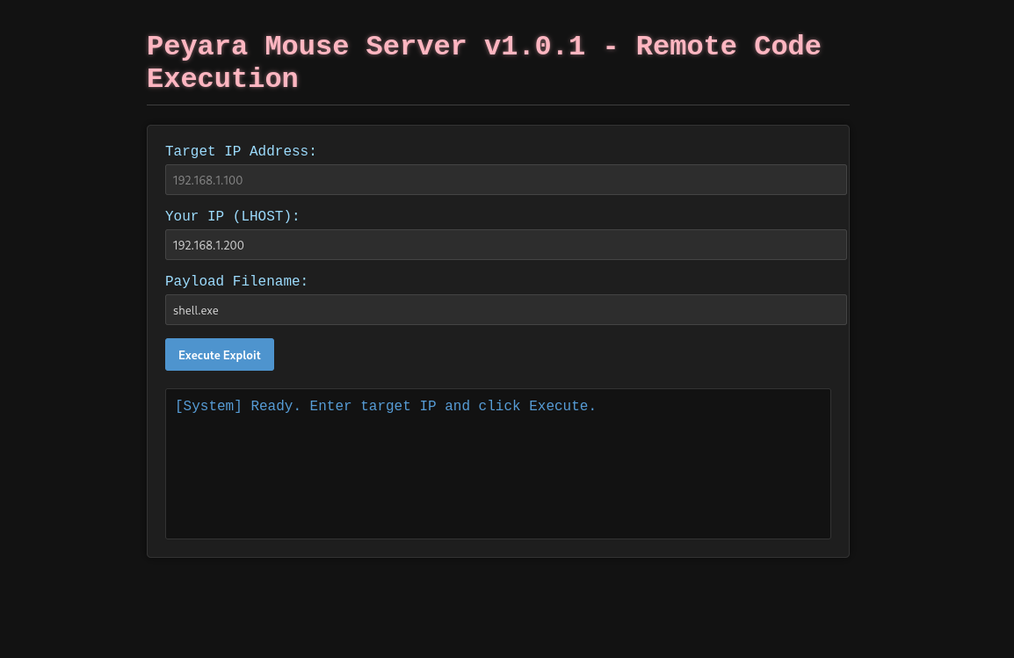1014x658 pixels.
Task: Click the "Target IP Address:" label
Action: tap(241, 151)
